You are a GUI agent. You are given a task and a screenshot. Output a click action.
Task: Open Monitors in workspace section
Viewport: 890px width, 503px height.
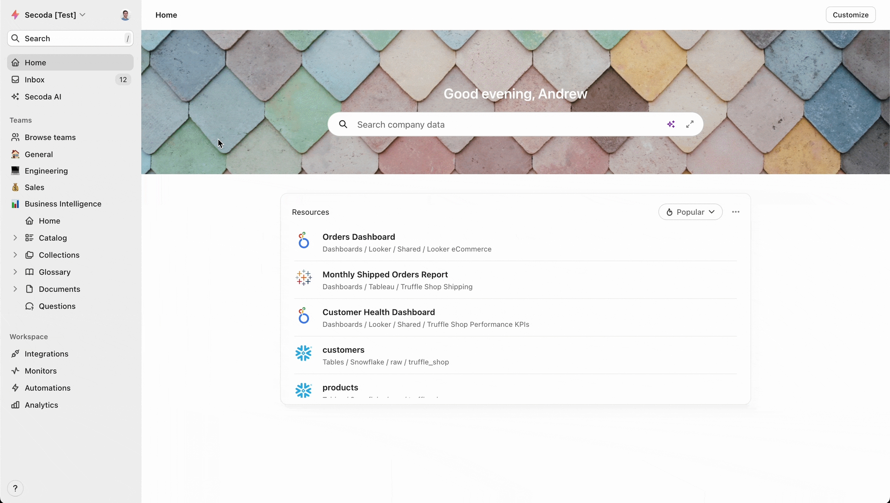coord(41,371)
